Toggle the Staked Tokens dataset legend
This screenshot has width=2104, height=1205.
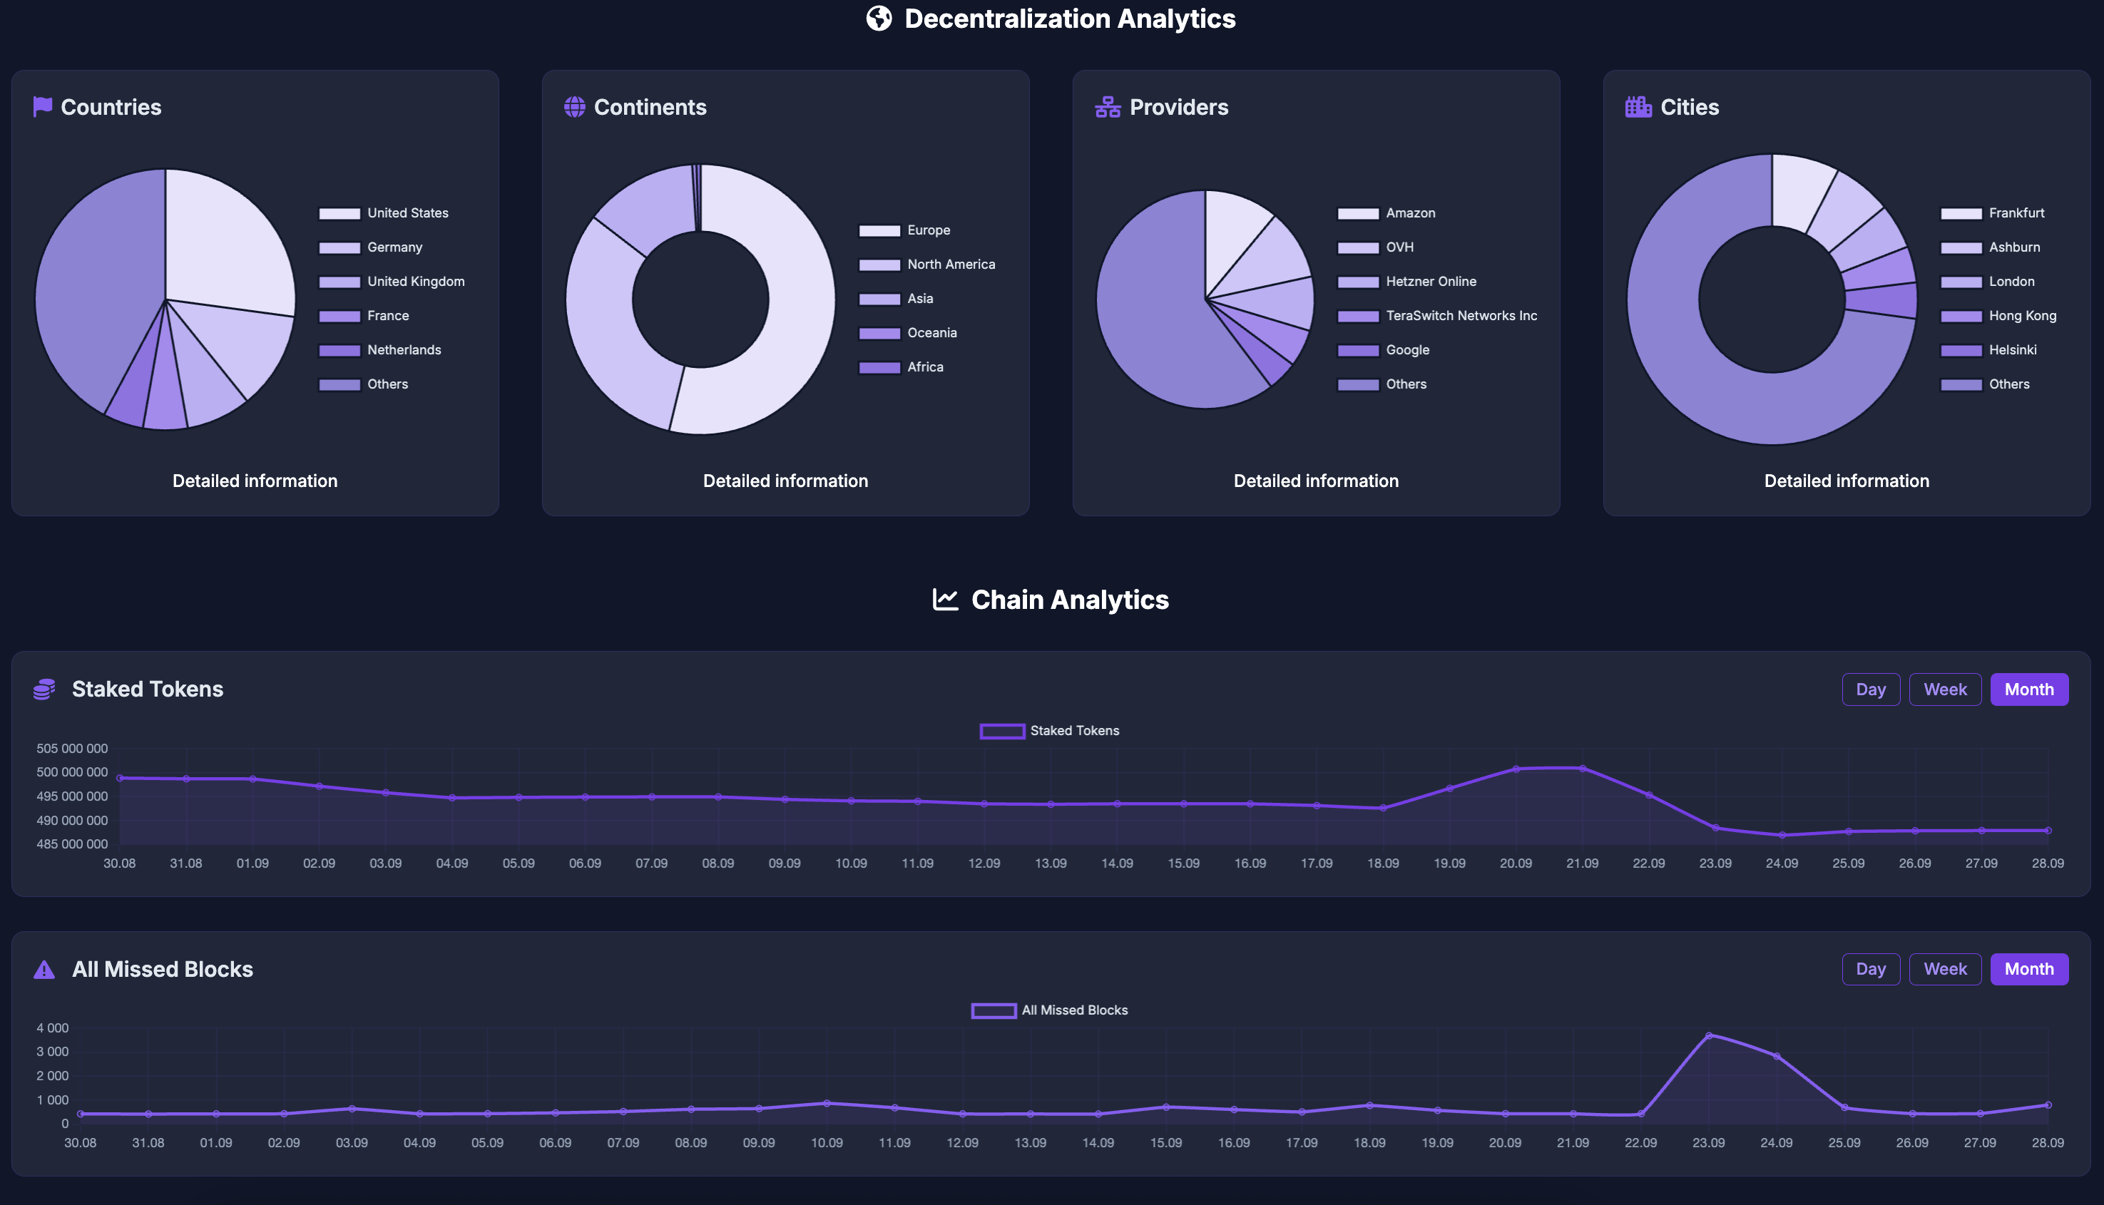point(1050,731)
